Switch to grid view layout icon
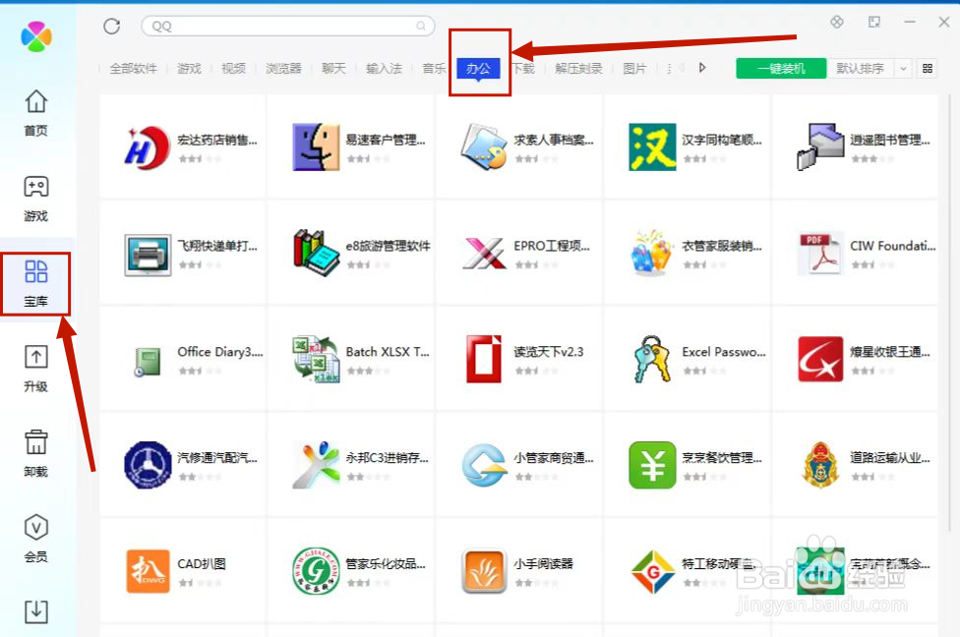 928,69
